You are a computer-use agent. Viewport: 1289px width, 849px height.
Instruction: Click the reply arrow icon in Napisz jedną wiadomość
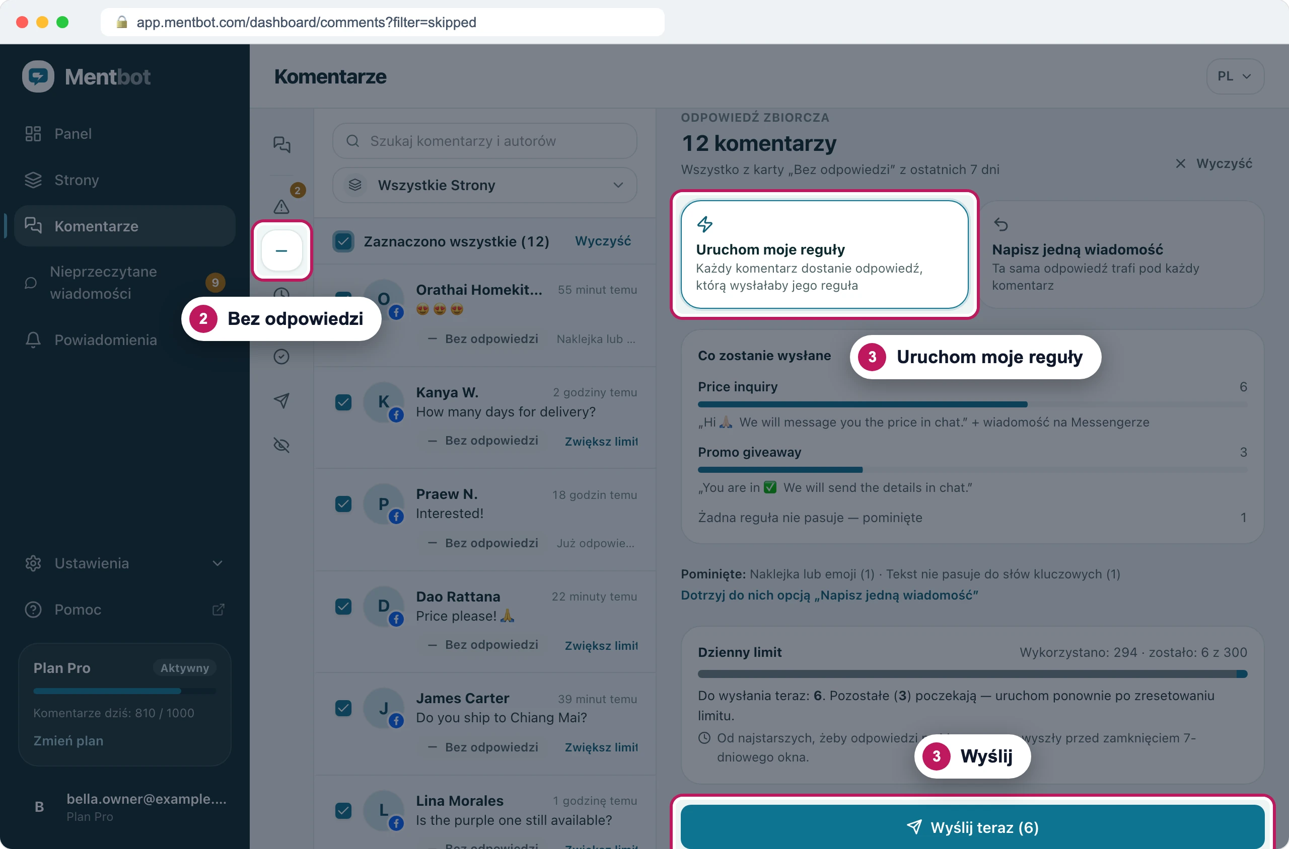pyautogui.click(x=1000, y=224)
